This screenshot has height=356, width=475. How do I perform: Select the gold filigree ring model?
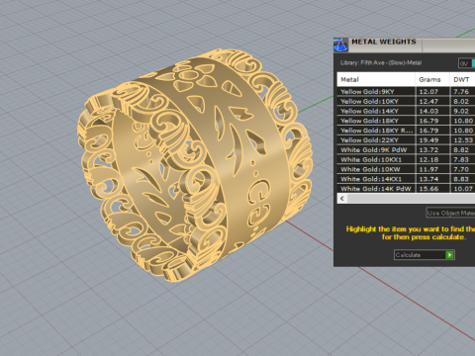[195, 165]
